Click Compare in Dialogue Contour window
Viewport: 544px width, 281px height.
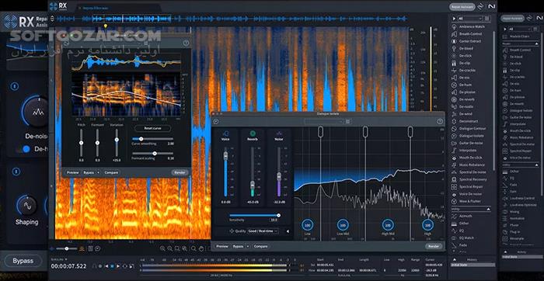tap(111, 172)
